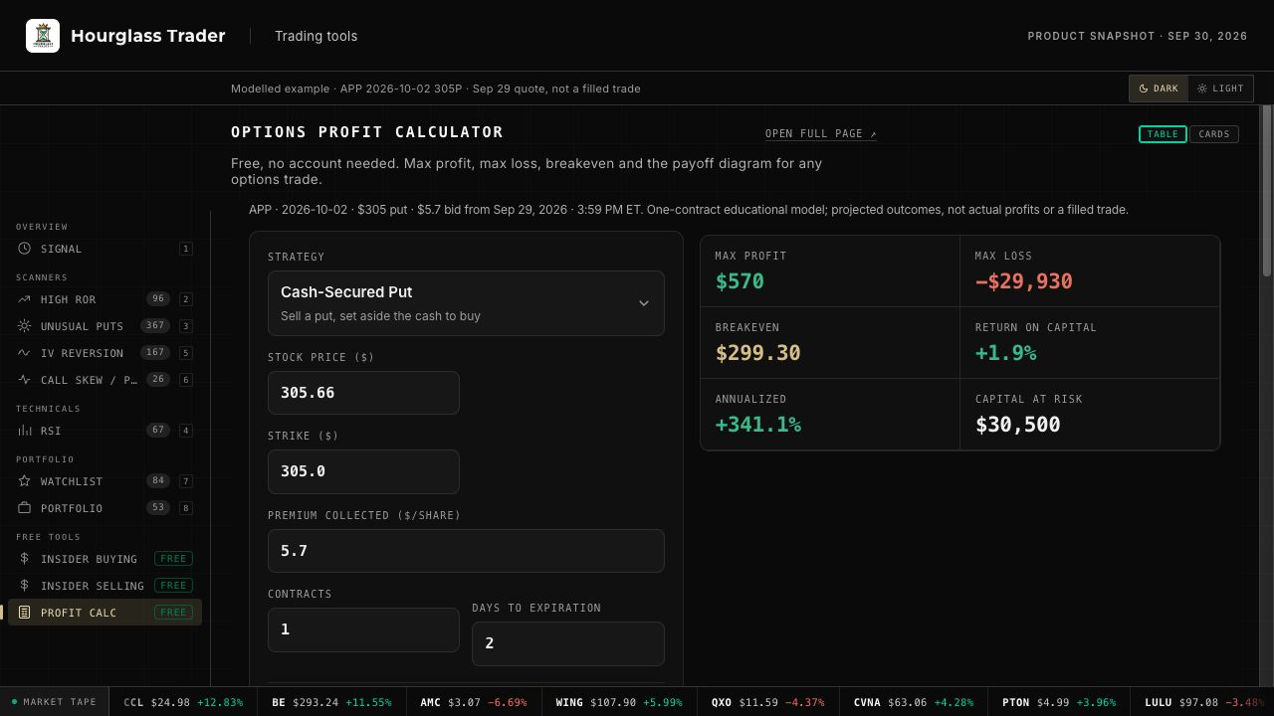The width and height of the screenshot is (1274, 716).
Task: Select the Table view toggle
Action: coord(1163,134)
